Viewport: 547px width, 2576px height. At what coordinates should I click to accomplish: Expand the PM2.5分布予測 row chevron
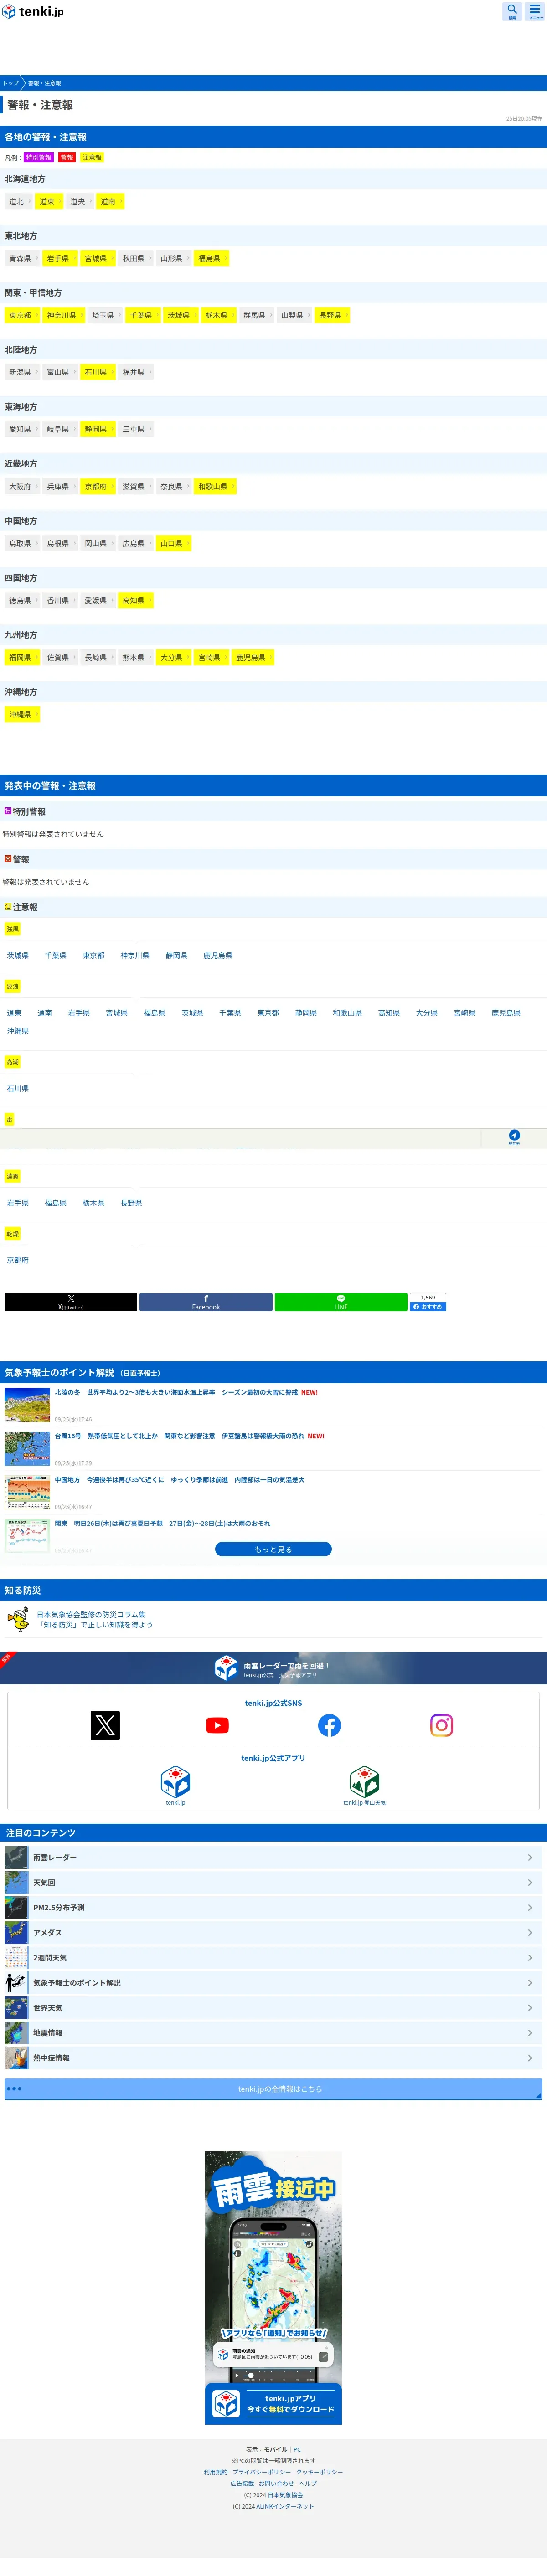(530, 1907)
